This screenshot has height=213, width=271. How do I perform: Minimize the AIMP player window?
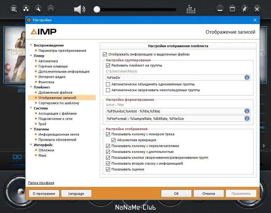(220, 9)
